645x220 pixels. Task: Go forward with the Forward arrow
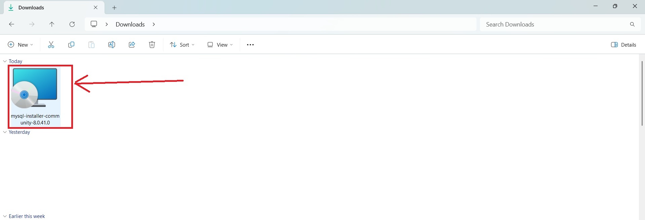tap(32, 24)
